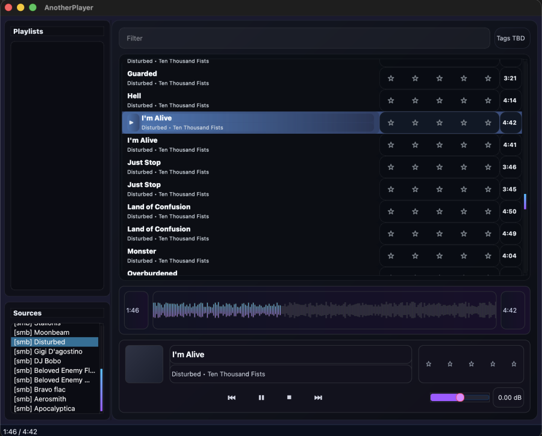Click now-playing Disturbed • Ten Thousand Fists field
The image size is (542, 436).
point(291,374)
